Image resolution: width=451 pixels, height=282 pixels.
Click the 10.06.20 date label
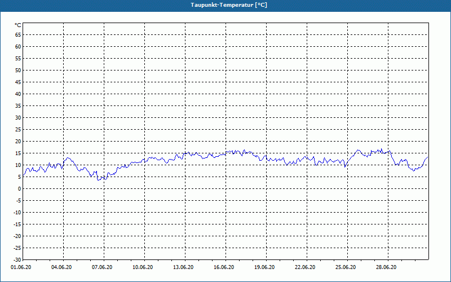pos(143,267)
